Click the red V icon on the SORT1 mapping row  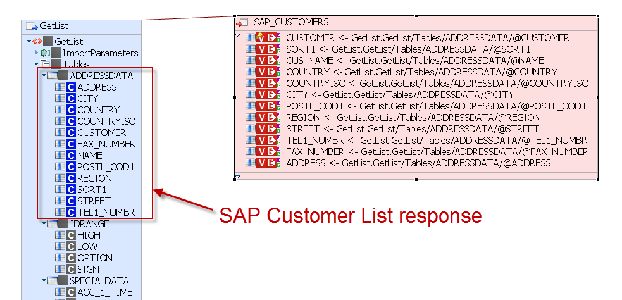tap(261, 49)
